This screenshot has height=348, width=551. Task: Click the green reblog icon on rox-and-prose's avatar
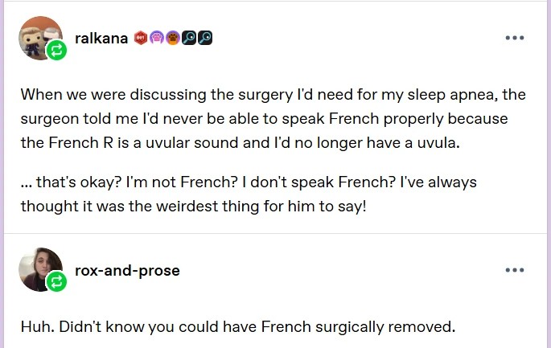click(x=56, y=282)
